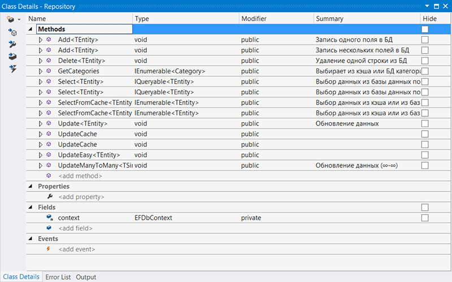Select the context field name
452x282 pixels.
point(68,218)
